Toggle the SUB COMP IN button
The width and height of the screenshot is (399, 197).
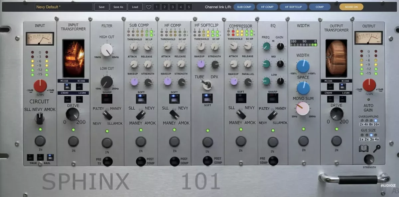[x=141, y=142]
